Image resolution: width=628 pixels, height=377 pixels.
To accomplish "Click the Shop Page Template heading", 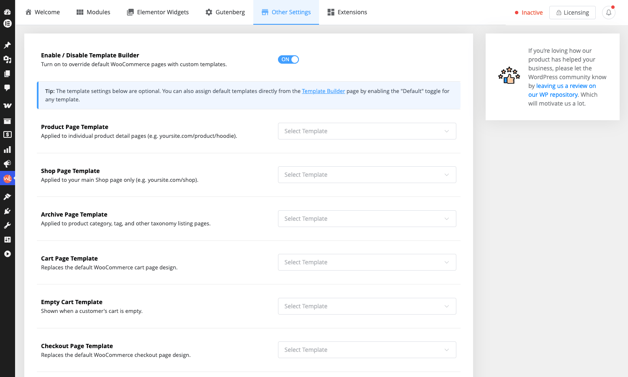I will [70, 171].
